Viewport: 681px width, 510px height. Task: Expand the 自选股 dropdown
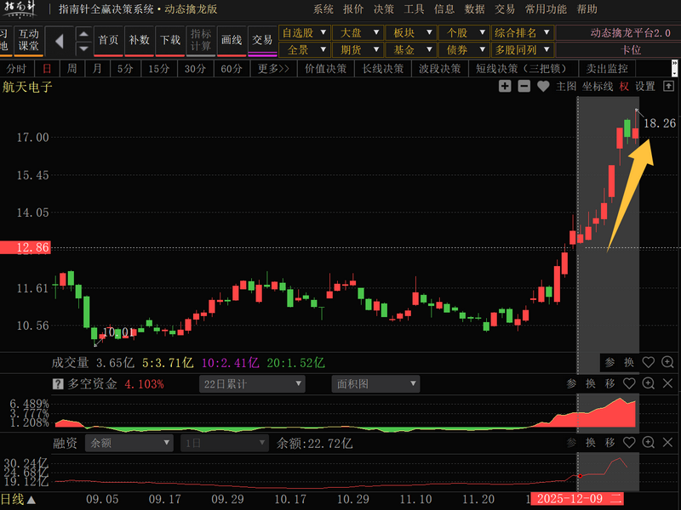pyautogui.click(x=304, y=32)
